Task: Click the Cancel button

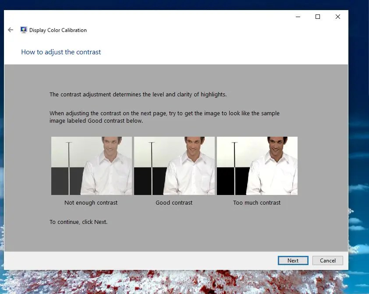Action: point(327,260)
